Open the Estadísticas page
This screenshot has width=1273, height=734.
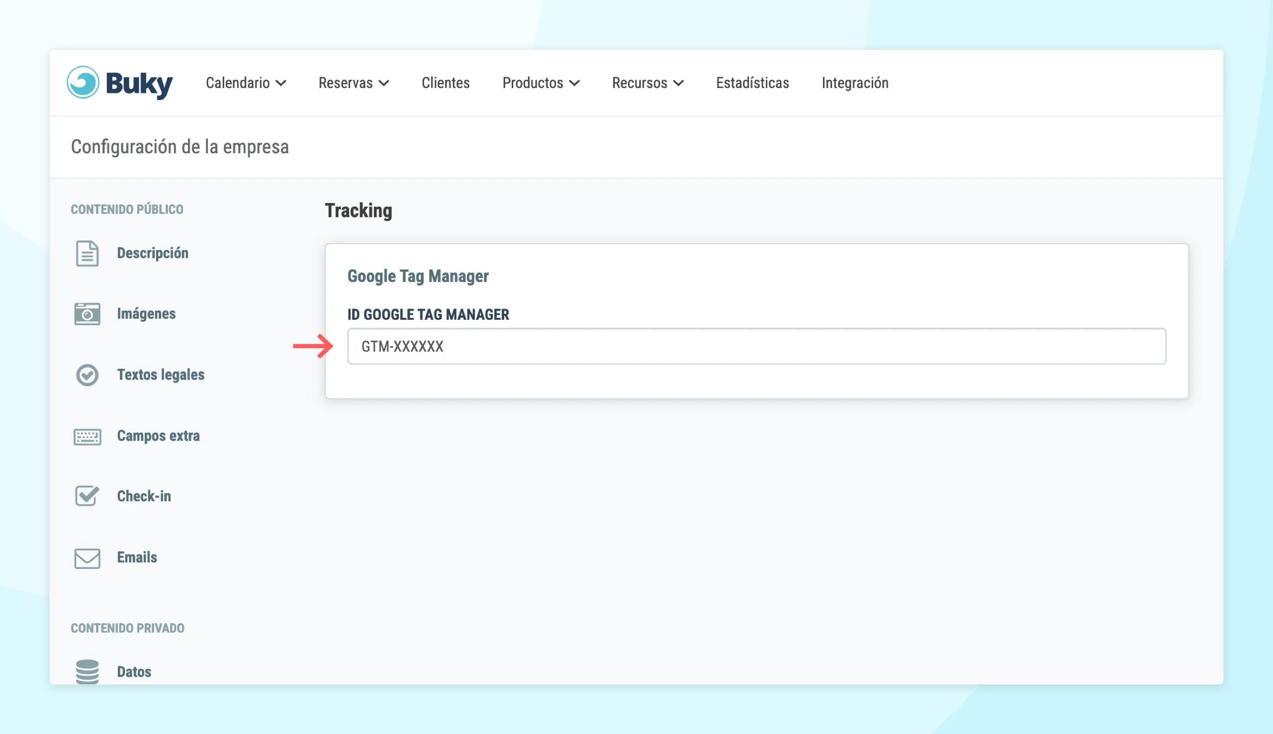tap(752, 83)
